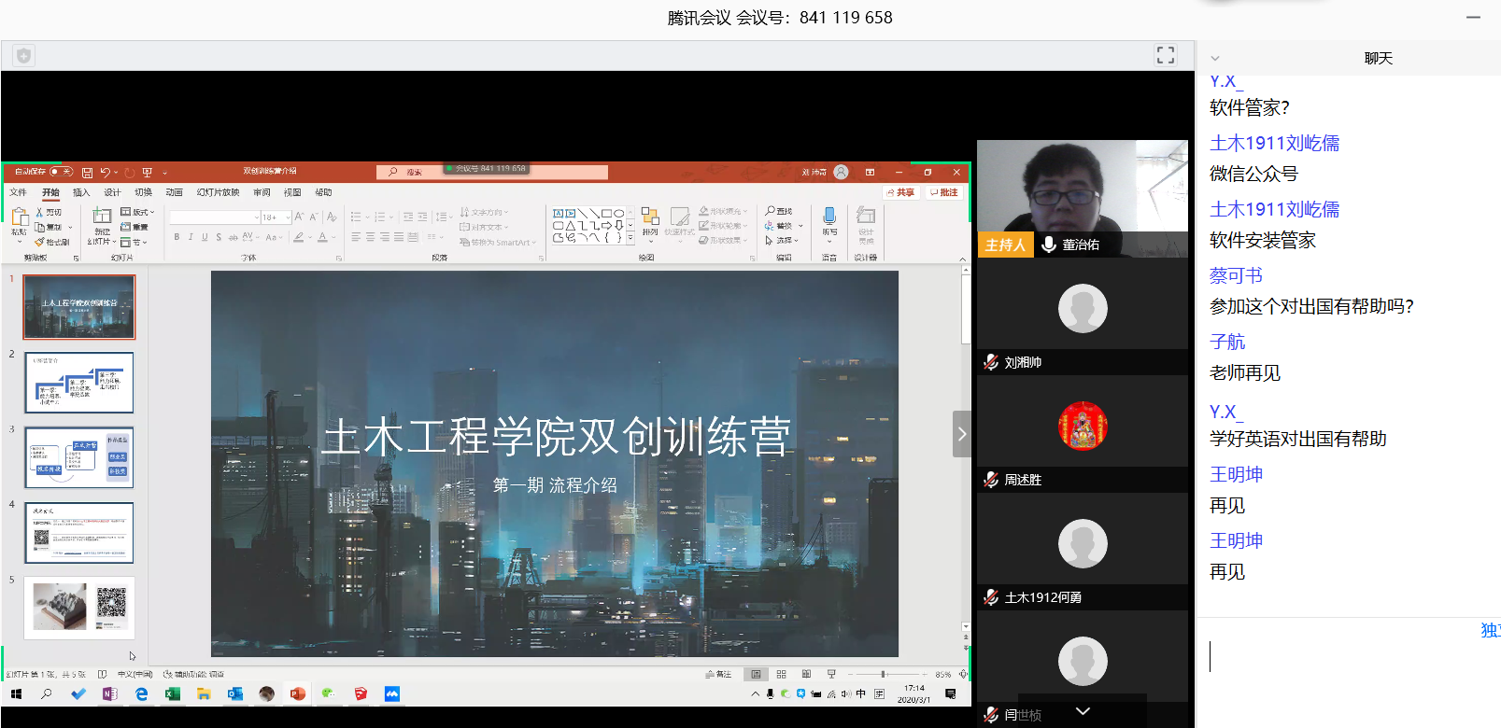
Task: Toggle normal view in the status bar
Action: (x=756, y=674)
